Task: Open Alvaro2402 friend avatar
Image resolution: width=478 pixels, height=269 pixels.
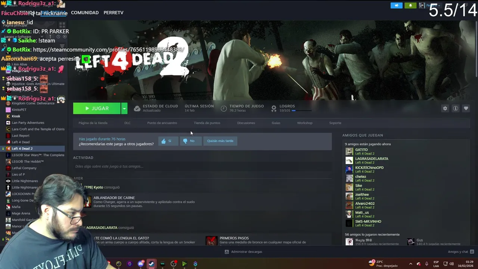Action: coord(349,205)
